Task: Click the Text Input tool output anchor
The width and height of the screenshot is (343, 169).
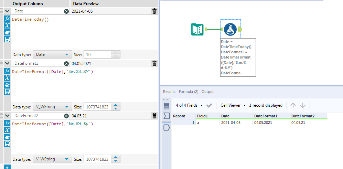Action: [x=206, y=29]
